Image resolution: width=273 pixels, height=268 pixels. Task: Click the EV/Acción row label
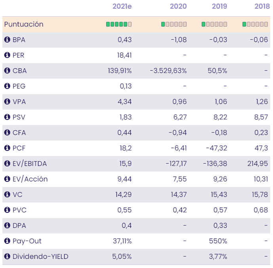(x=30, y=179)
